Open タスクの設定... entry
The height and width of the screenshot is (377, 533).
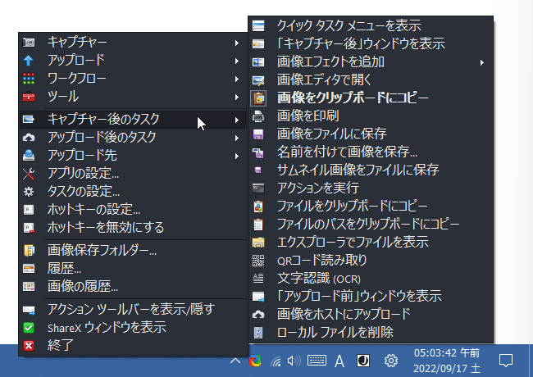(x=133, y=192)
